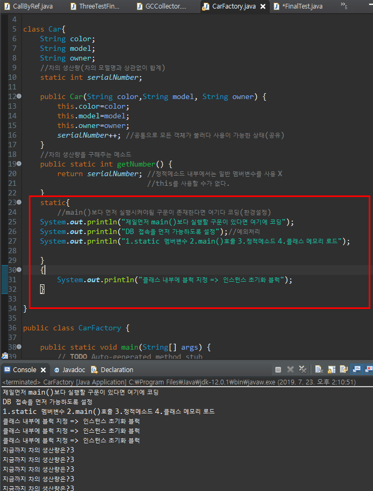Toggle Show Console When Standard Out Changes
Screen dimensions: 373x491
click(356, 369)
